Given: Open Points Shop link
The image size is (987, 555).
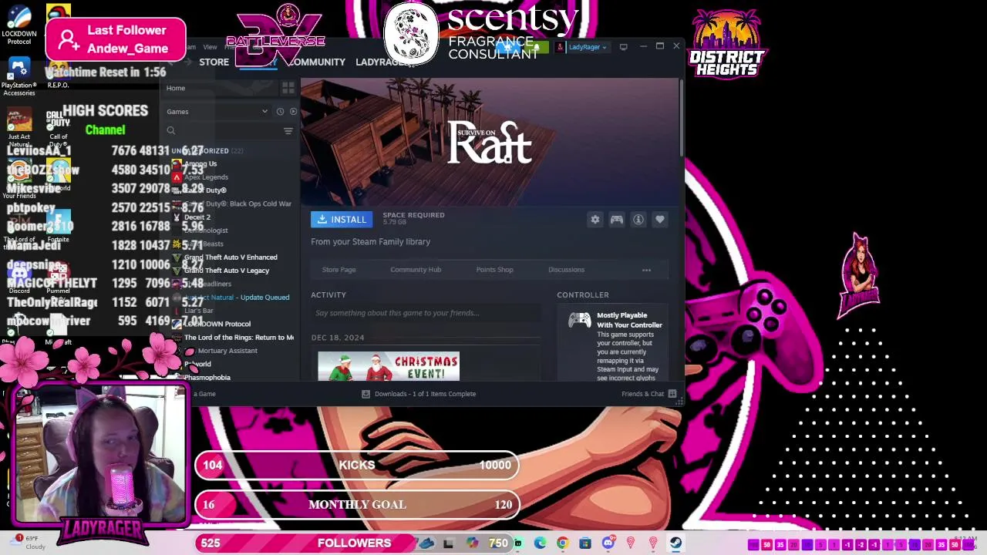Looking at the screenshot, I should click(494, 270).
